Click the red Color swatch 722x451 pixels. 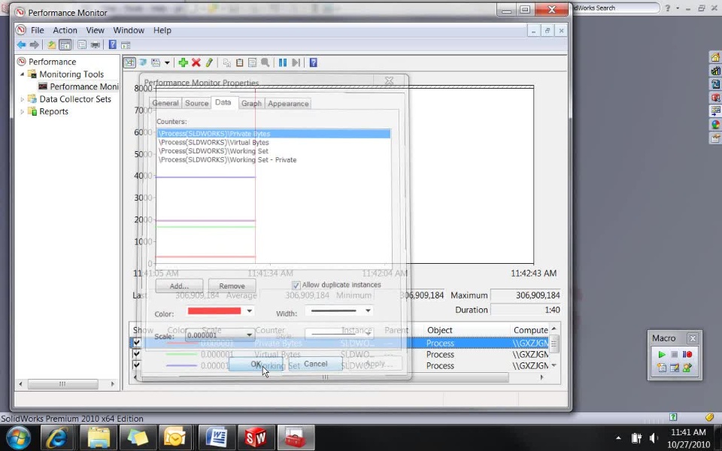[x=214, y=311]
